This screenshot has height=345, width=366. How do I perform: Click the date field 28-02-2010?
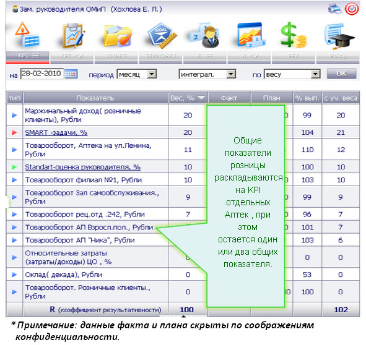click(x=42, y=74)
